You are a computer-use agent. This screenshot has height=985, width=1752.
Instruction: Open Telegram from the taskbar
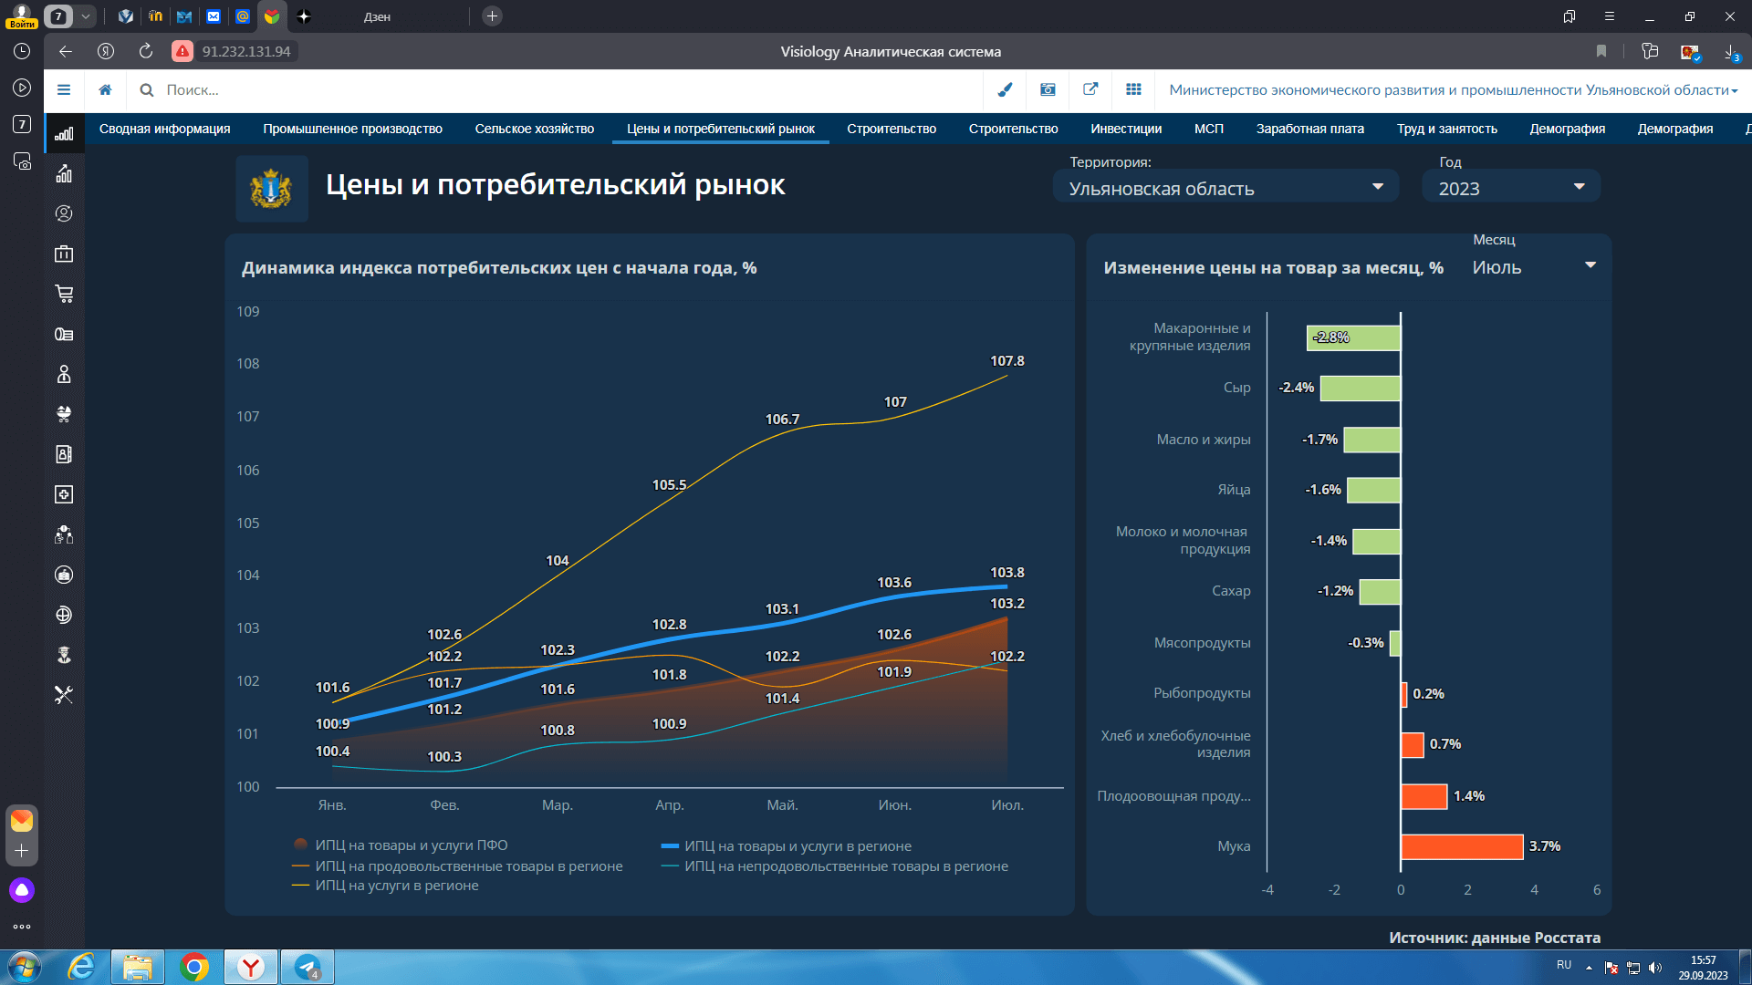[308, 967]
